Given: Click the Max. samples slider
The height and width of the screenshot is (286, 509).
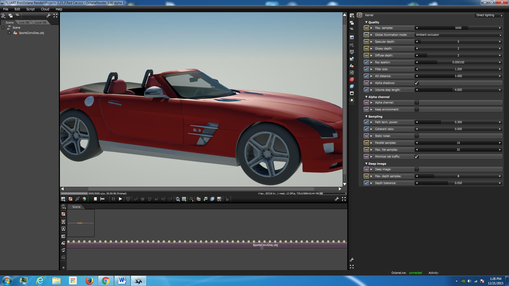Looking at the screenshot, I should pos(458,28).
